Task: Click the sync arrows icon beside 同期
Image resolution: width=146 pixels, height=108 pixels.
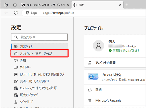Action: (90, 90)
